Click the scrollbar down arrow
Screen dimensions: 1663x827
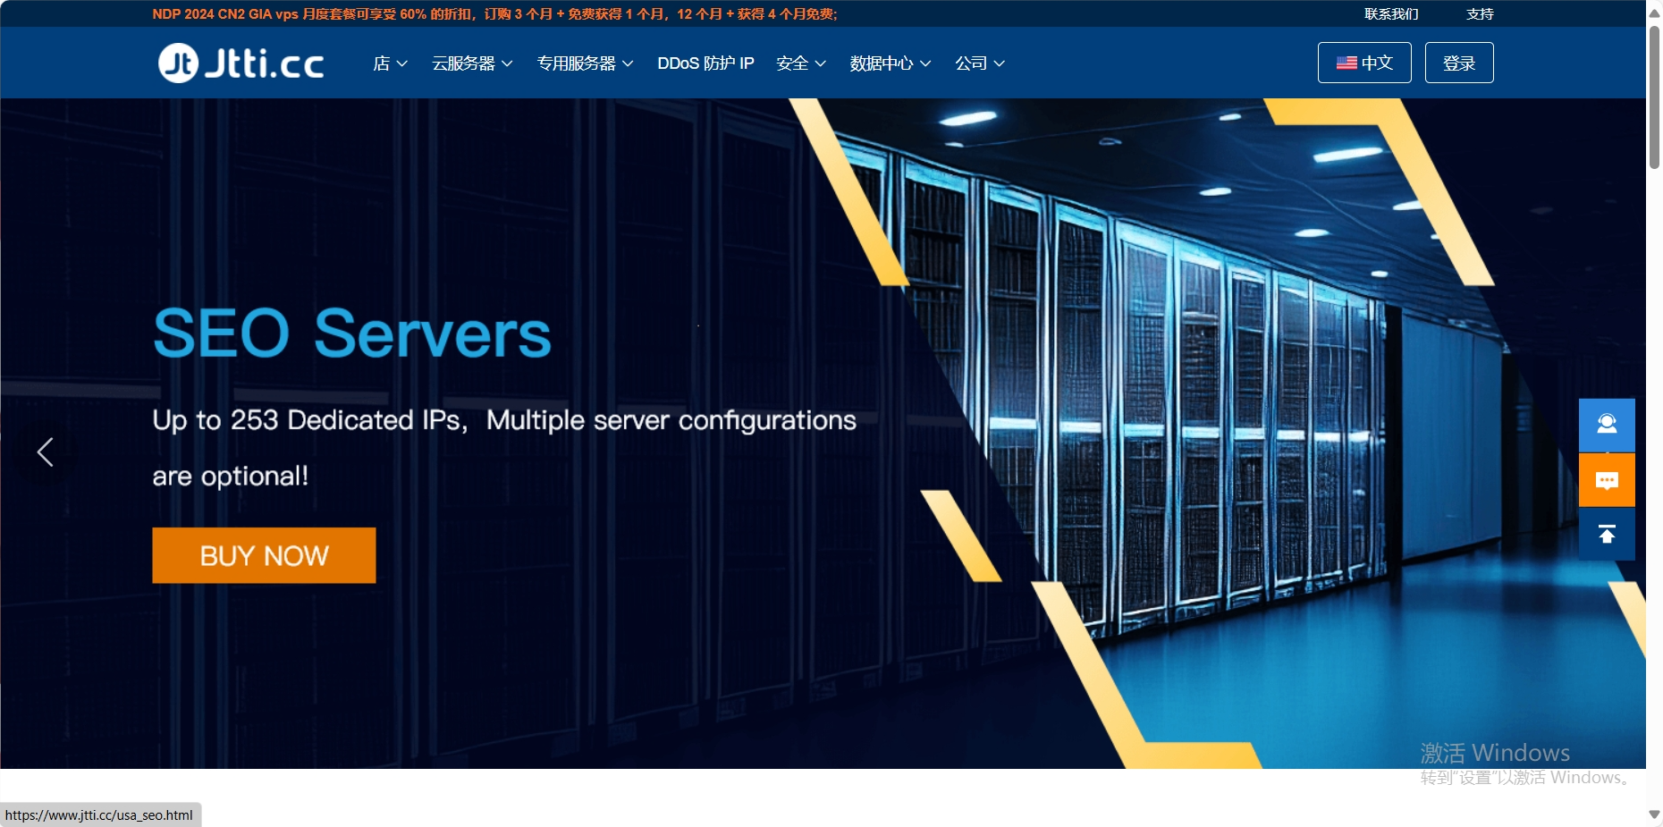click(1654, 814)
